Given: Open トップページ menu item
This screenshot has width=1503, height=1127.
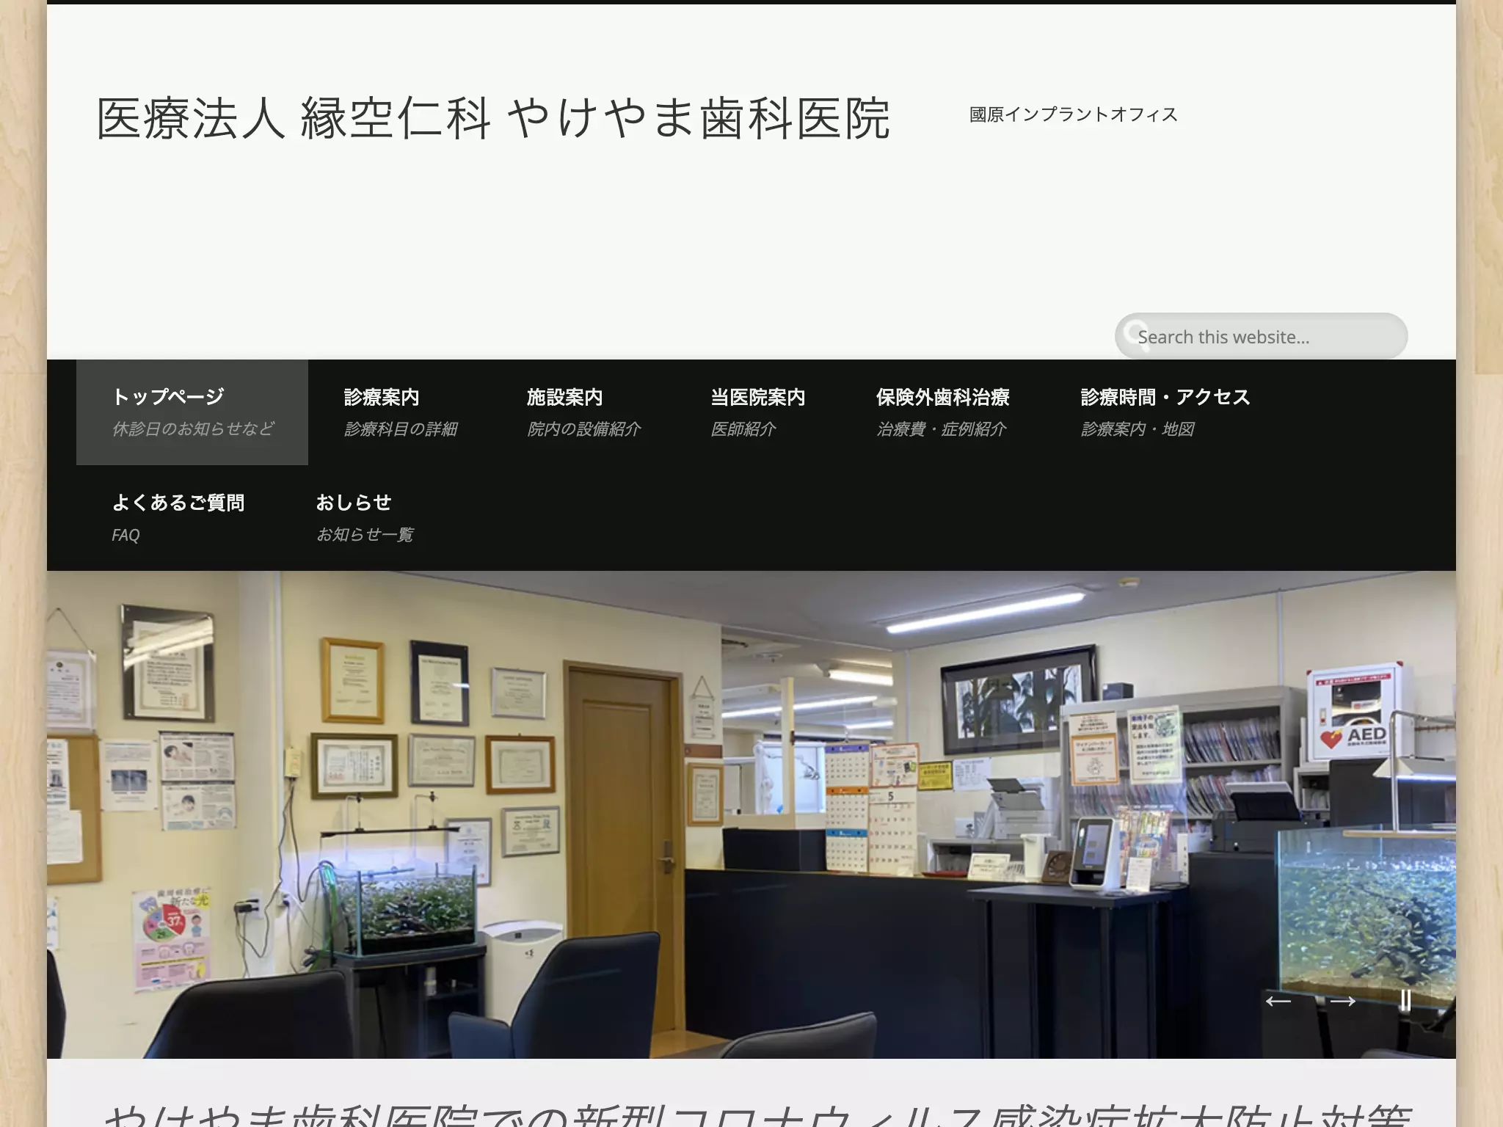Looking at the screenshot, I should pyautogui.click(x=192, y=412).
